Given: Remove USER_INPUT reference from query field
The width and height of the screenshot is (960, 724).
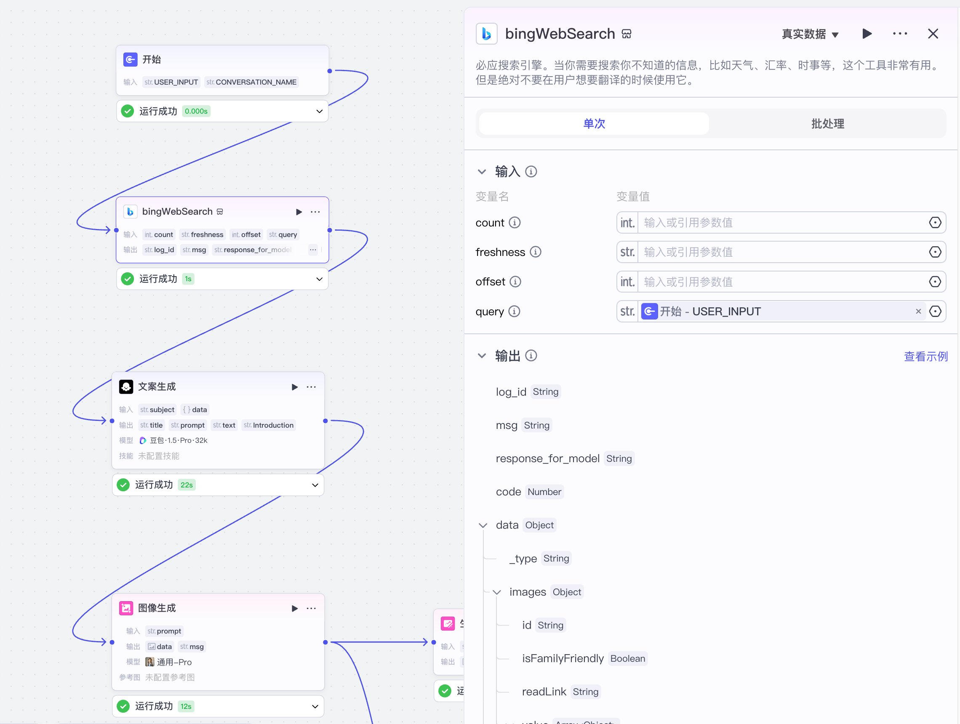Looking at the screenshot, I should [918, 311].
